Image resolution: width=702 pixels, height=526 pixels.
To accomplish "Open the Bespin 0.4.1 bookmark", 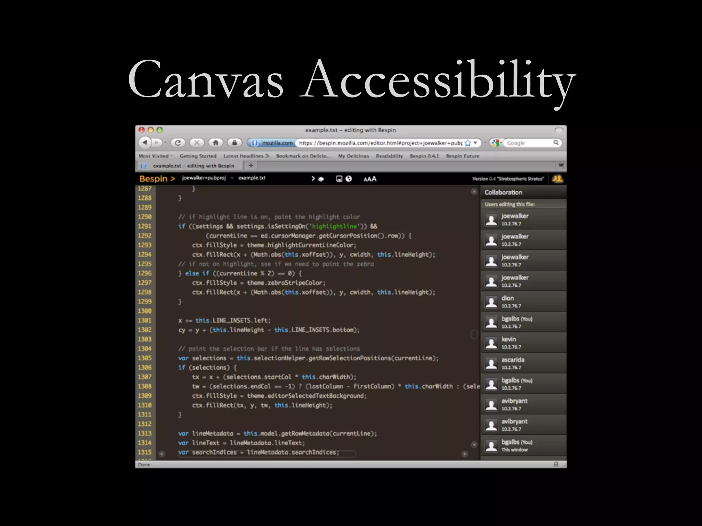I will (x=424, y=156).
